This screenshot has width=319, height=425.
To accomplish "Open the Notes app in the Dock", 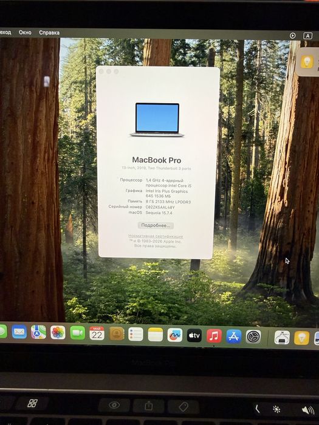I will tap(156, 335).
